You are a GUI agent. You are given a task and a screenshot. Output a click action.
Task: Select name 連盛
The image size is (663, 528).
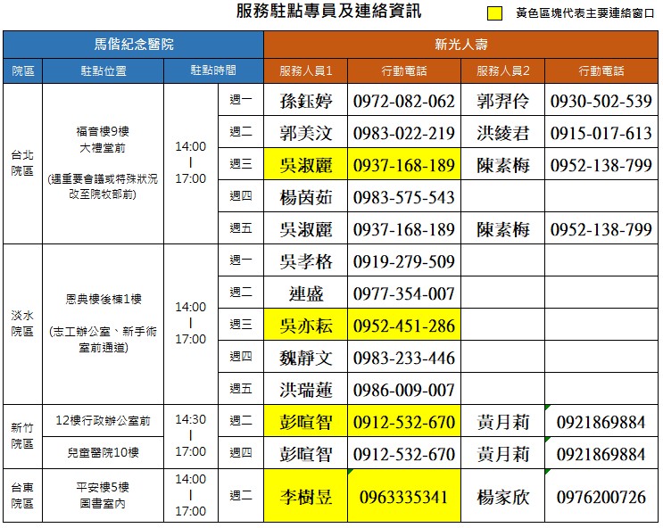[x=306, y=293]
